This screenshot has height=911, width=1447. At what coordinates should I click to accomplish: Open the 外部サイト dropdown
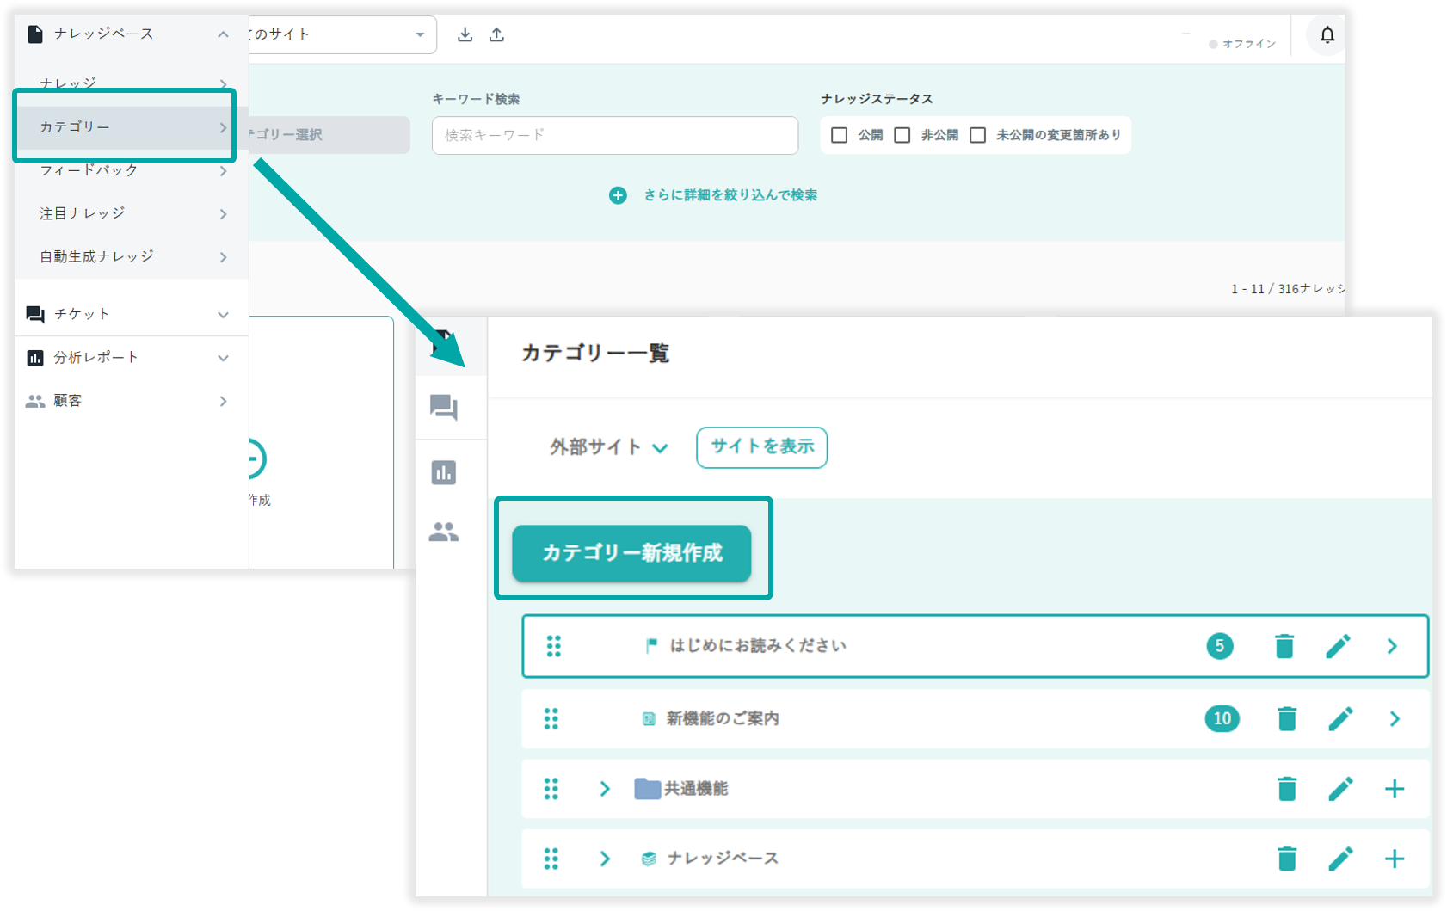[608, 447]
